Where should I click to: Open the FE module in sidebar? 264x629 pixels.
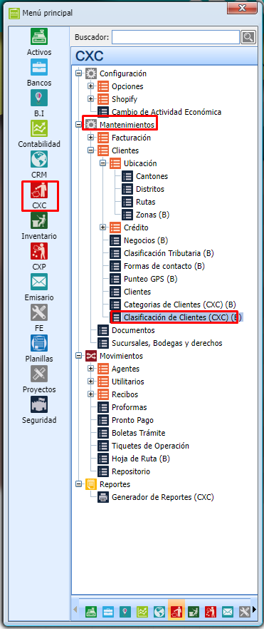coord(39,318)
